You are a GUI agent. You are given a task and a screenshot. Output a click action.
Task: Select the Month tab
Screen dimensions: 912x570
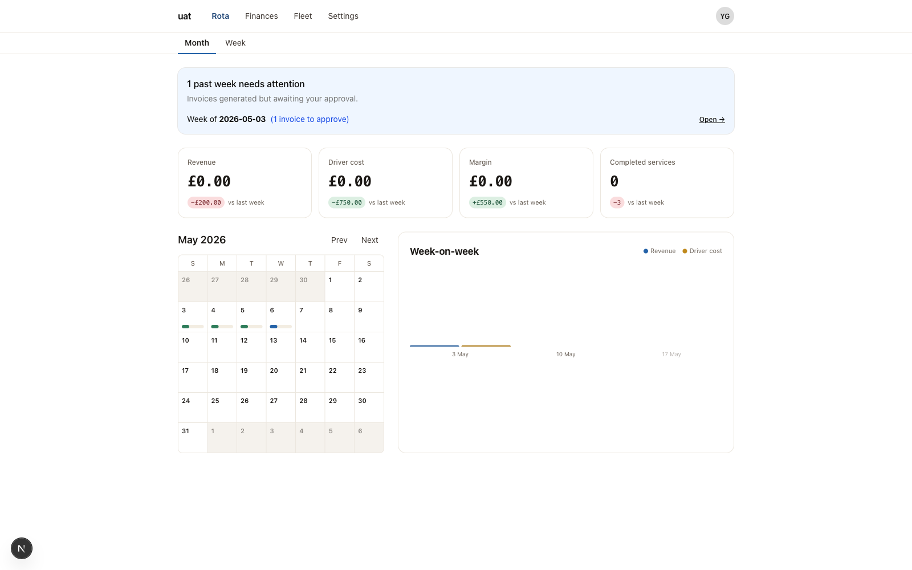click(197, 43)
